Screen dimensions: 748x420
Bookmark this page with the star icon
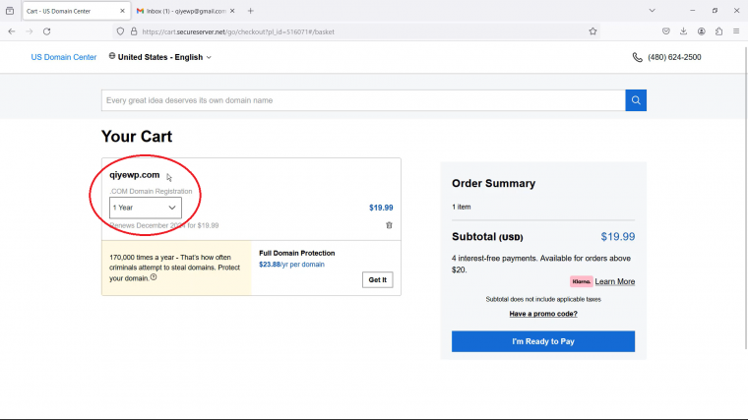(x=592, y=31)
